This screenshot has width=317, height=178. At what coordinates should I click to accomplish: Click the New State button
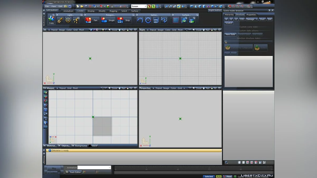click(230, 35)
